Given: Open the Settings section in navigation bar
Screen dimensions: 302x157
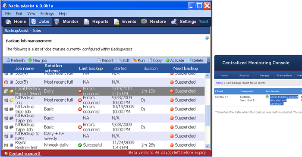Looking at the screenshot, I should click(184, 22).
